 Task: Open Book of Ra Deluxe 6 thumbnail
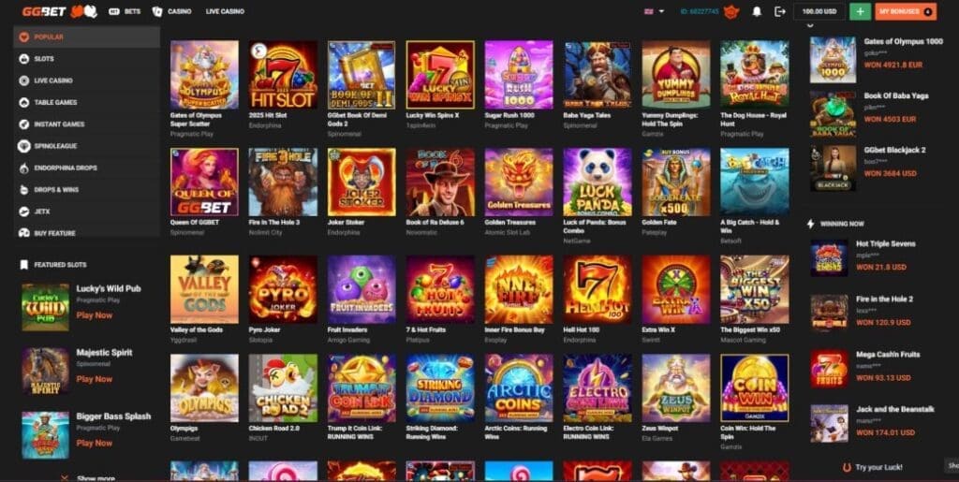coord(440,183)
